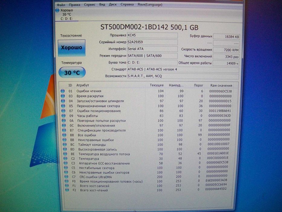The image size is (282, 212).
Task: Click the buffer size value 16384 KB
Action: pos(226,37)
